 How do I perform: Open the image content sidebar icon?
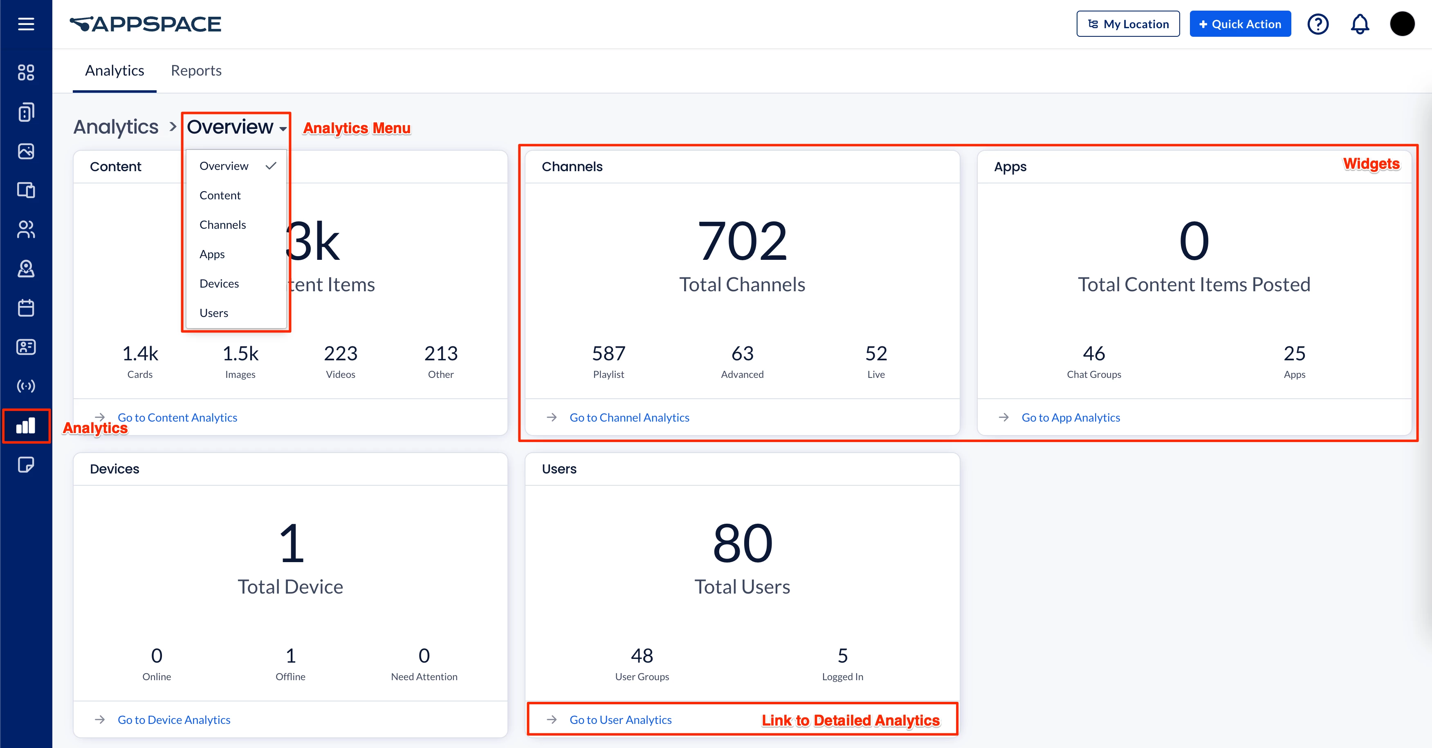tap(26, 151)
